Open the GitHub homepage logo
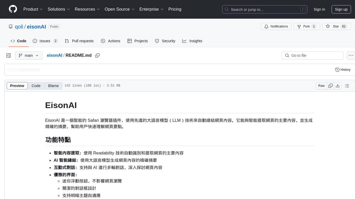The height and width of the screenshot is (199, 355). click(13, 9)
